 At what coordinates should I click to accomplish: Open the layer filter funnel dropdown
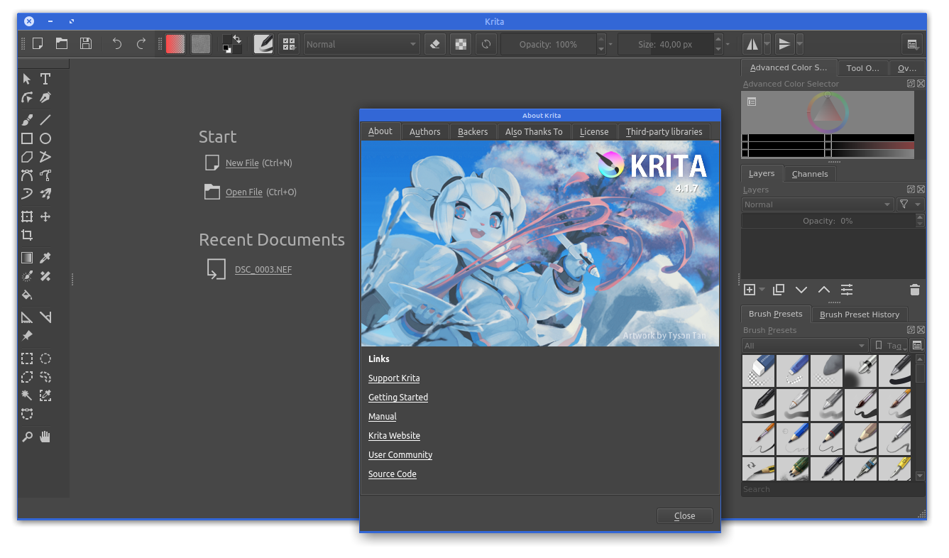(x=910, y=204)
